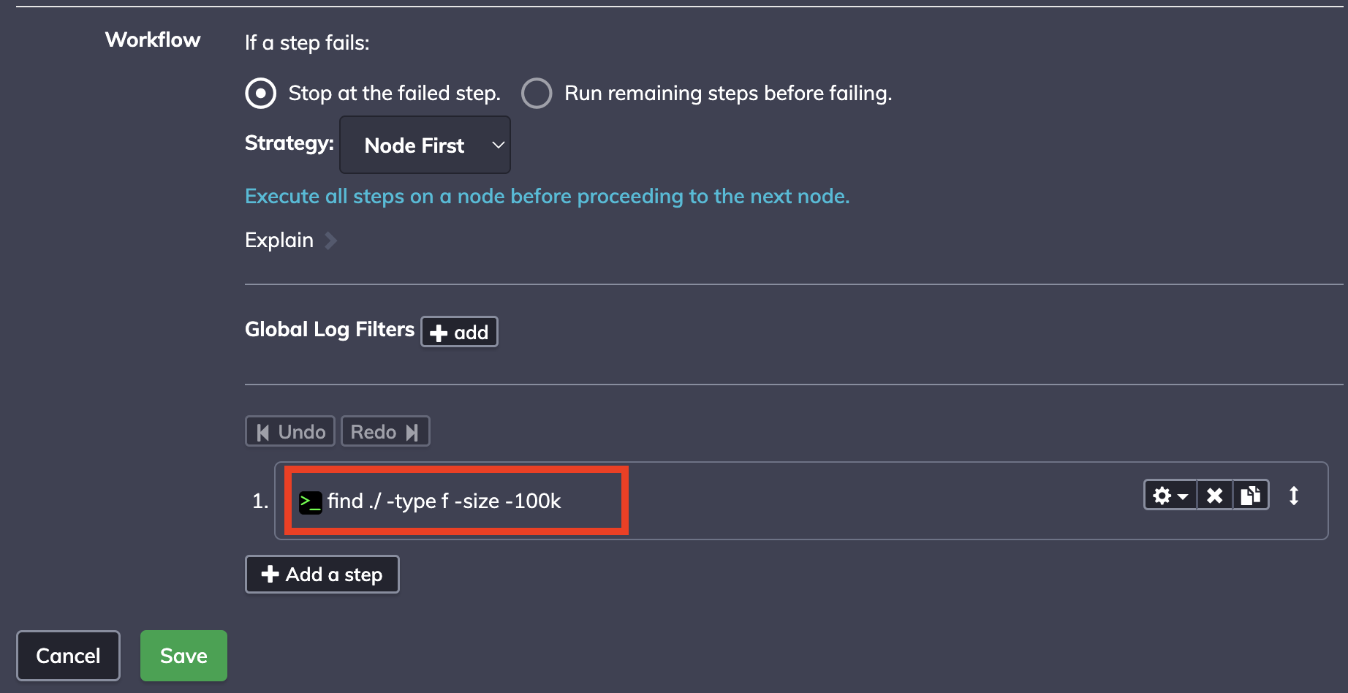This screenshot has height=693, width=1348.
Task: Click the plus icon on 'Add a step'
Action: tap(270, 574)
